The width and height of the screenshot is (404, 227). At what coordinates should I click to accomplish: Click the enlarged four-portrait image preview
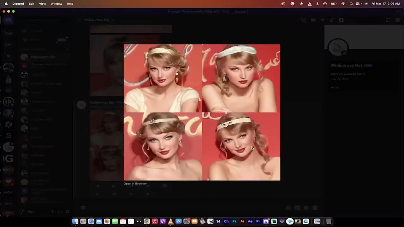tap(202, 112)
